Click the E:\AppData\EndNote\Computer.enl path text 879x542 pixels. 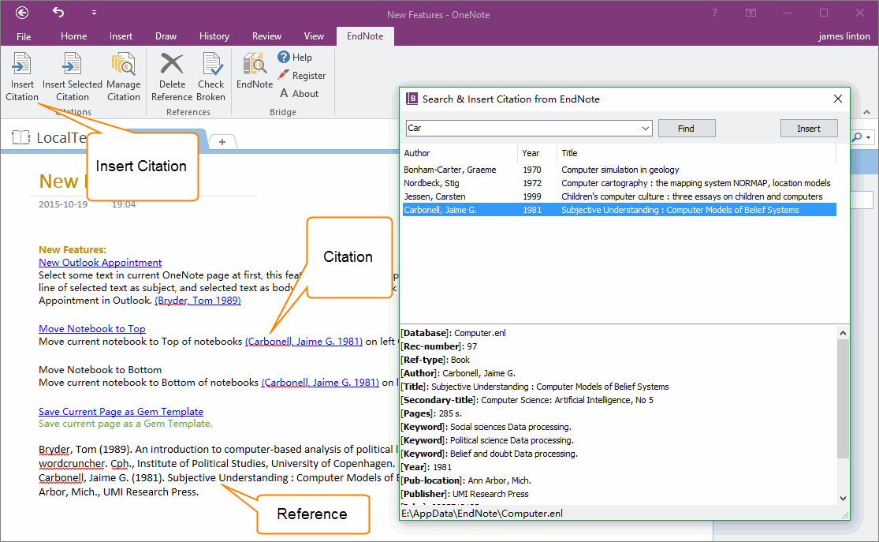[x=482, y=514]
